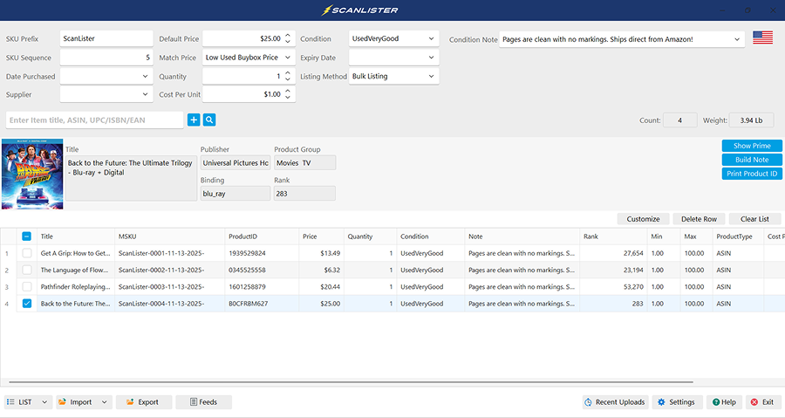The width and height of the screenshot is (785, 418).
Task: Open Recent Uploads
Action: 615,402
